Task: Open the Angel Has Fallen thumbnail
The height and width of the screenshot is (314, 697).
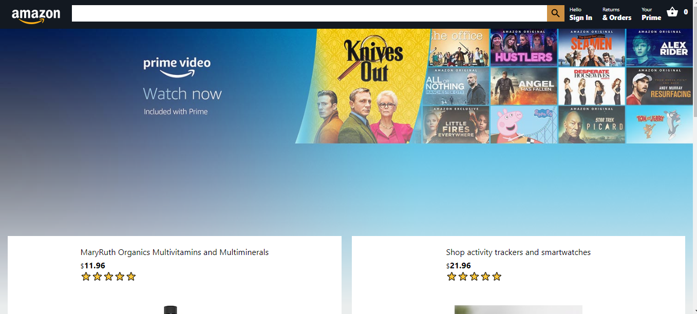Action: pyautogui.click(x=524, y=86)
